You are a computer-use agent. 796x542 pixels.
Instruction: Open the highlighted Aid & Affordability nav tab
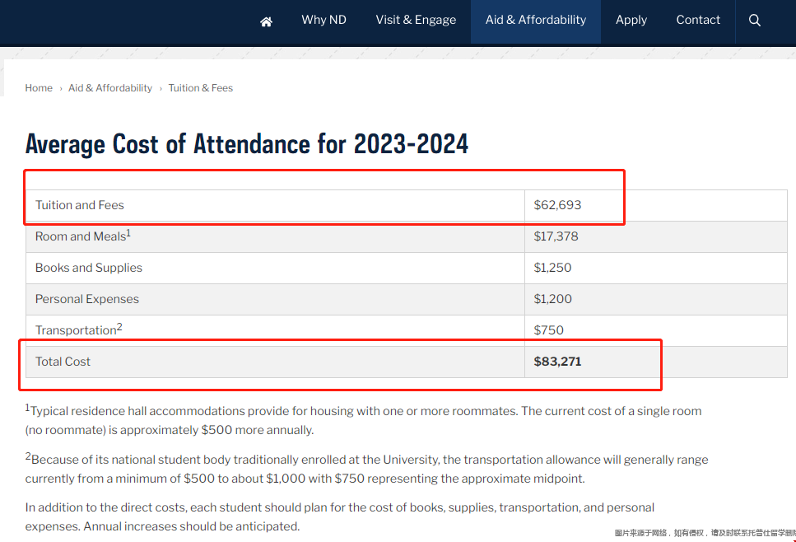coord(536,20)
